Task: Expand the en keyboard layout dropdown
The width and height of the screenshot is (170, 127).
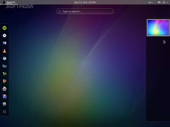Action: coord(151,2)
